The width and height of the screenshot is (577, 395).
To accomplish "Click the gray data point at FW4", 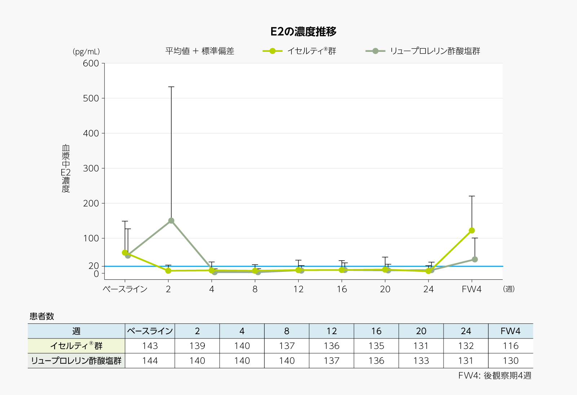I will [x=475, y=259].
